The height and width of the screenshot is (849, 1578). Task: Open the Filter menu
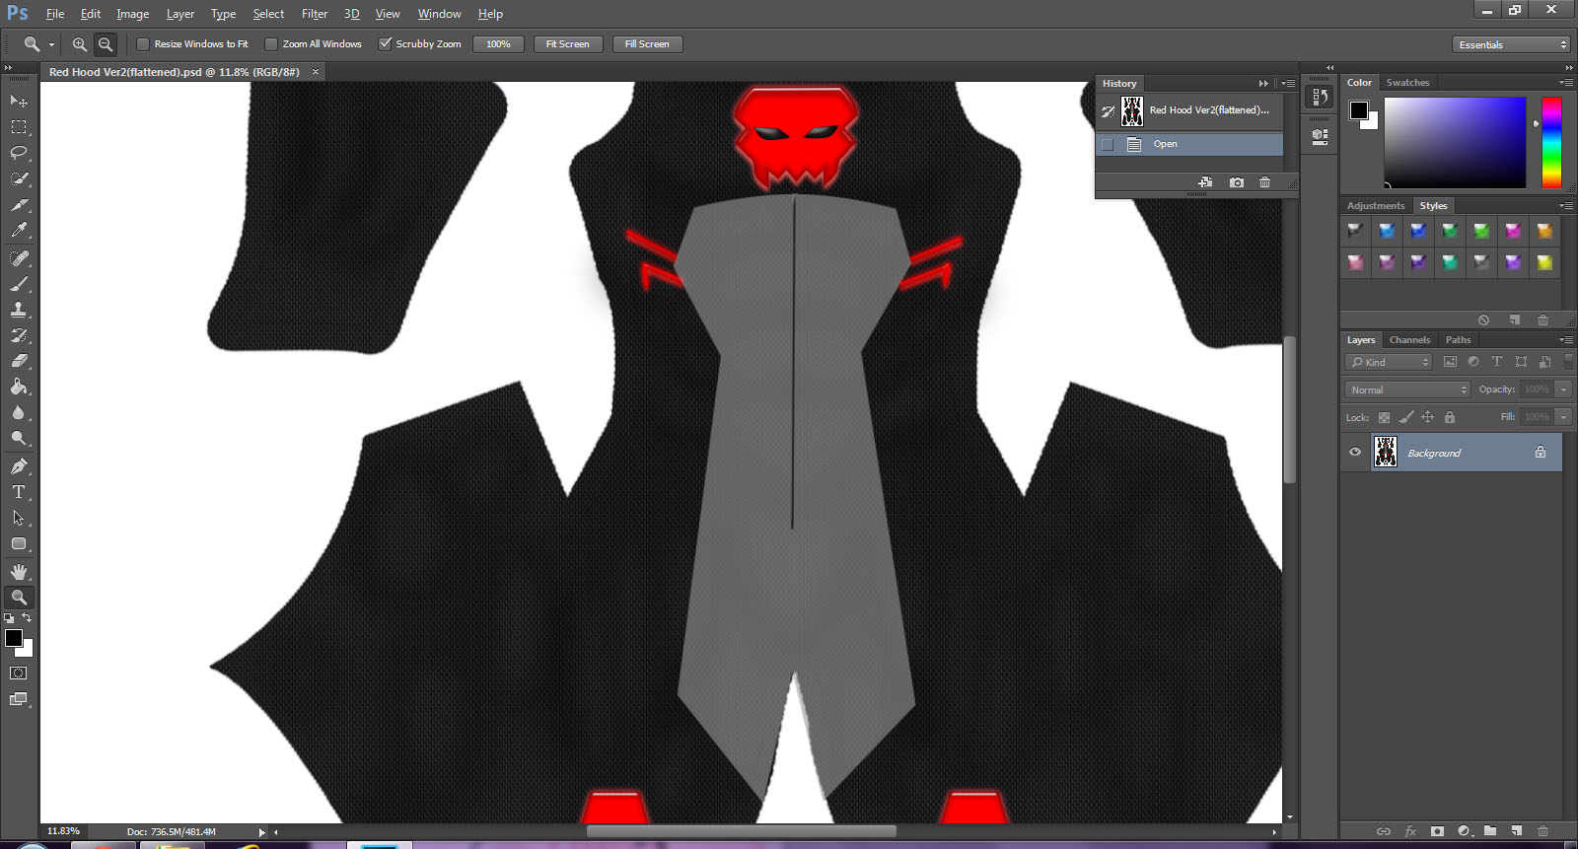[315, 14]
